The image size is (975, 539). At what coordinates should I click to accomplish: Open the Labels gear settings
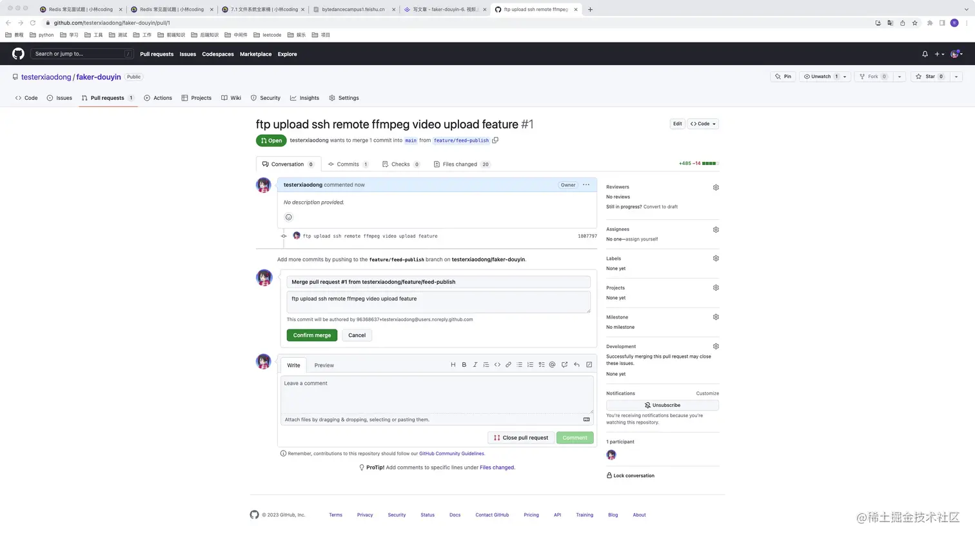tap(716, 259)
